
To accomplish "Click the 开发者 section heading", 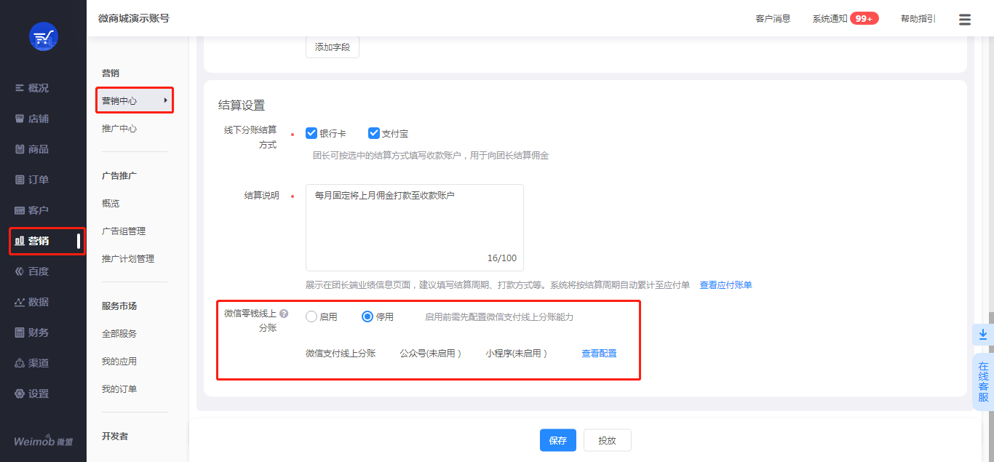I will click(x=115, y=437).
